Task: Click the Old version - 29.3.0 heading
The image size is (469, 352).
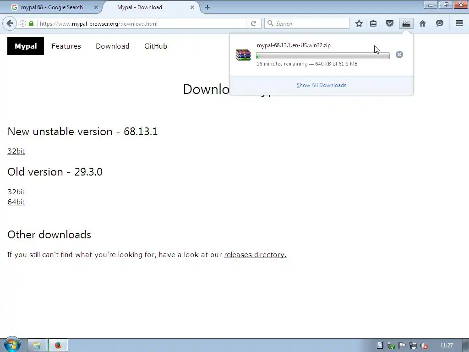Action: (55, 172)
